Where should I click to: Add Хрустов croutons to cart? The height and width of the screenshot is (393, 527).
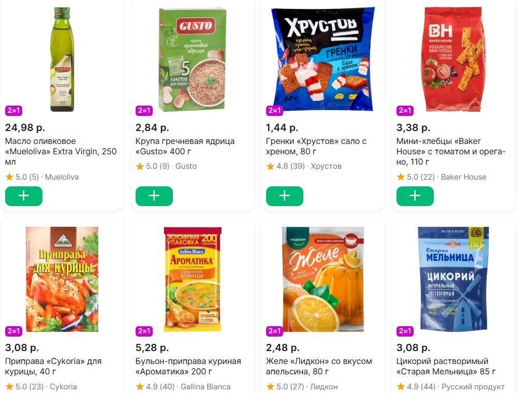(x=285, y=196)
